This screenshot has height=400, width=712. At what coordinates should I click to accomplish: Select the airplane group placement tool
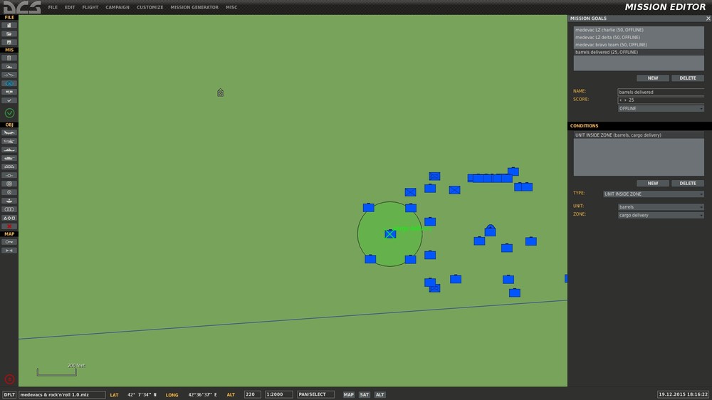pyautogui.click(x=9, y=132)
